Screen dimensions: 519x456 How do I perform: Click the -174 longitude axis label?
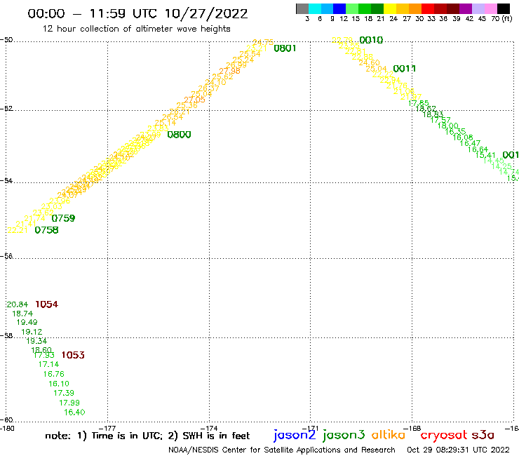[x=210, y=429]
